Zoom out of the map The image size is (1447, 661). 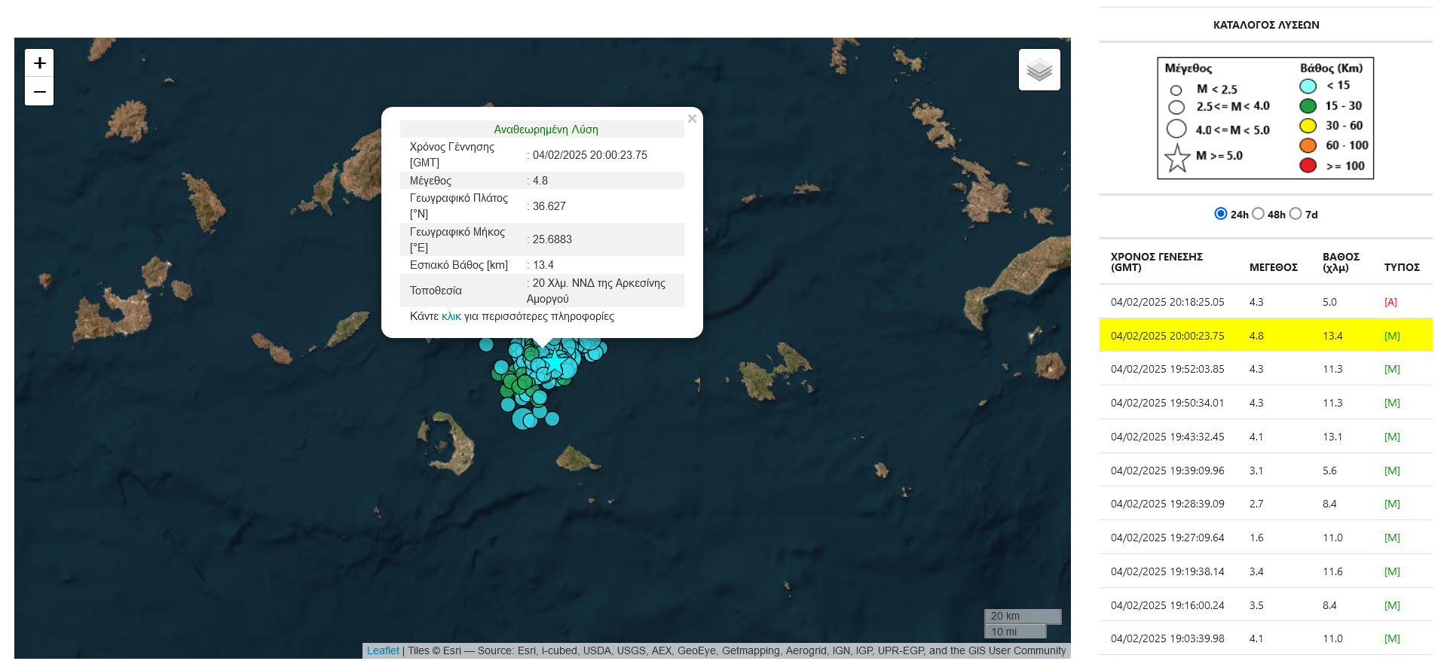pyautogui.click(x=39, y=92)
